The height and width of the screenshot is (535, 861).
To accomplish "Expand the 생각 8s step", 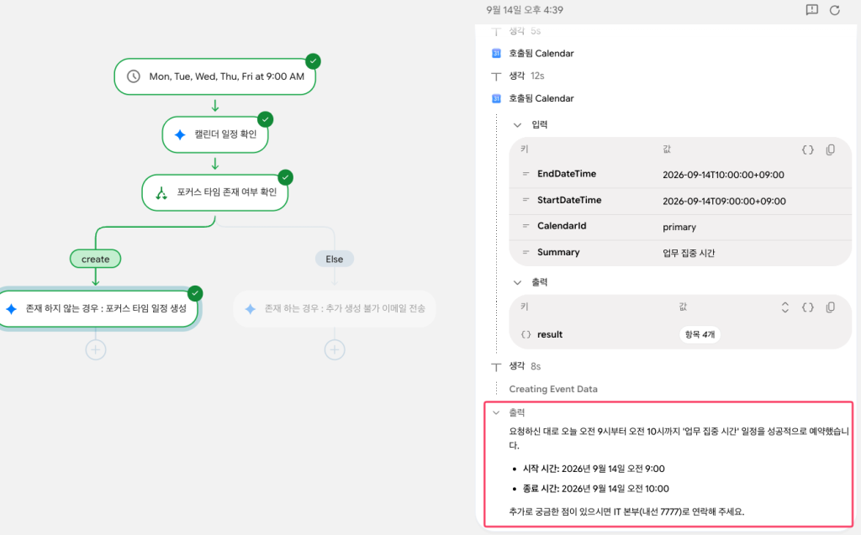I will (525, 366).
